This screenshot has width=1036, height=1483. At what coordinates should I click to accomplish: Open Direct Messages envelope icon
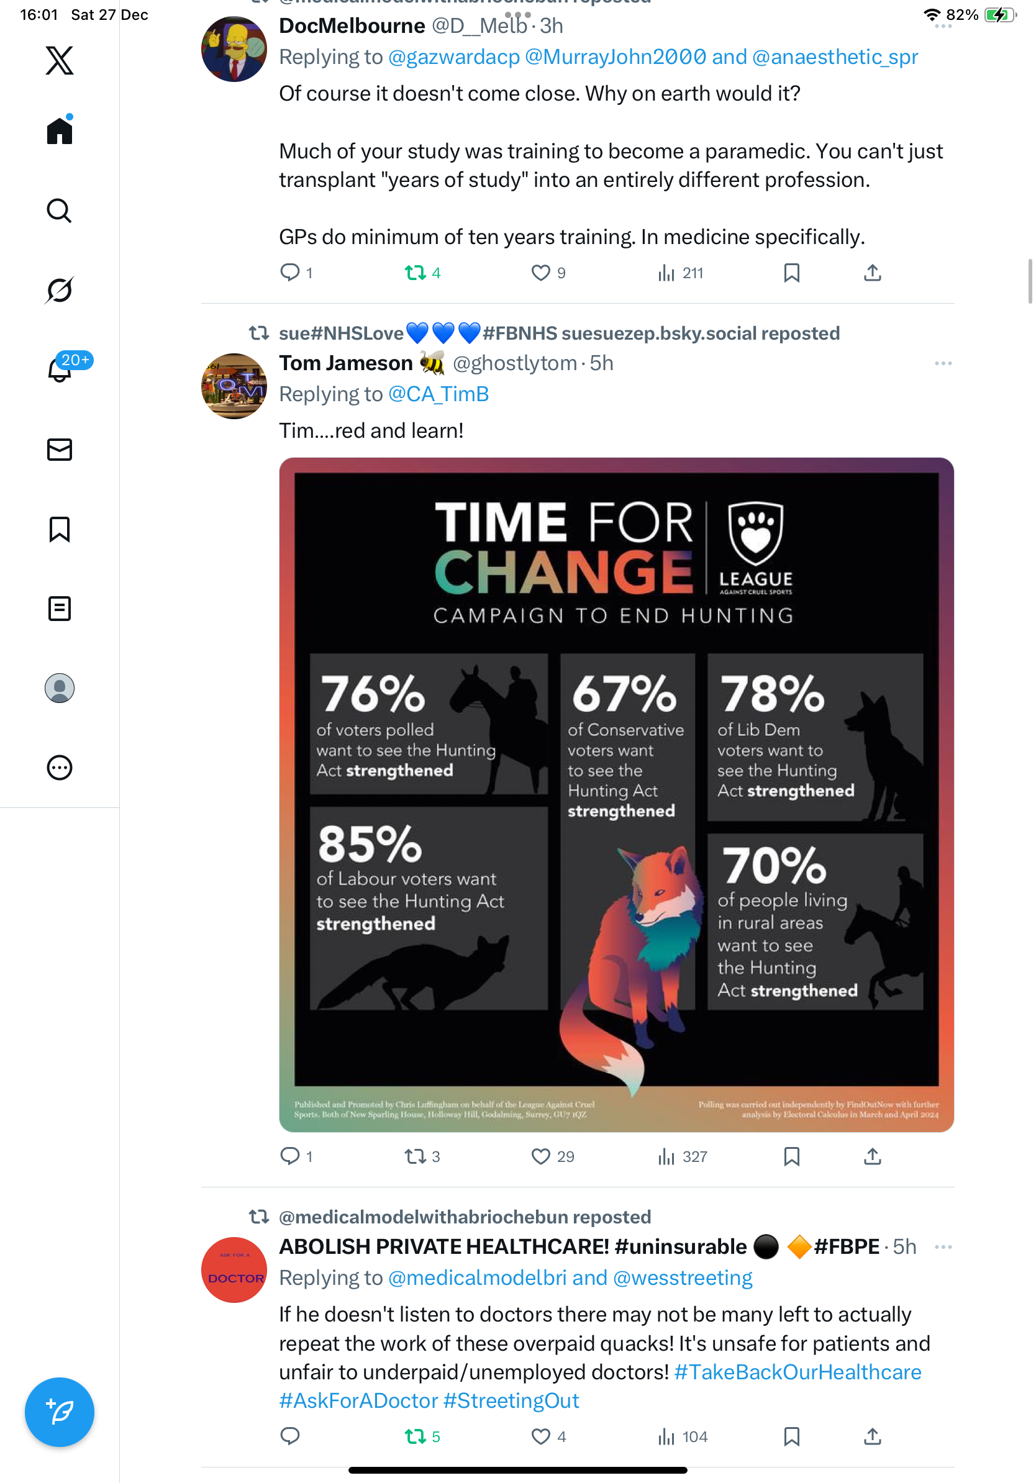60,450
